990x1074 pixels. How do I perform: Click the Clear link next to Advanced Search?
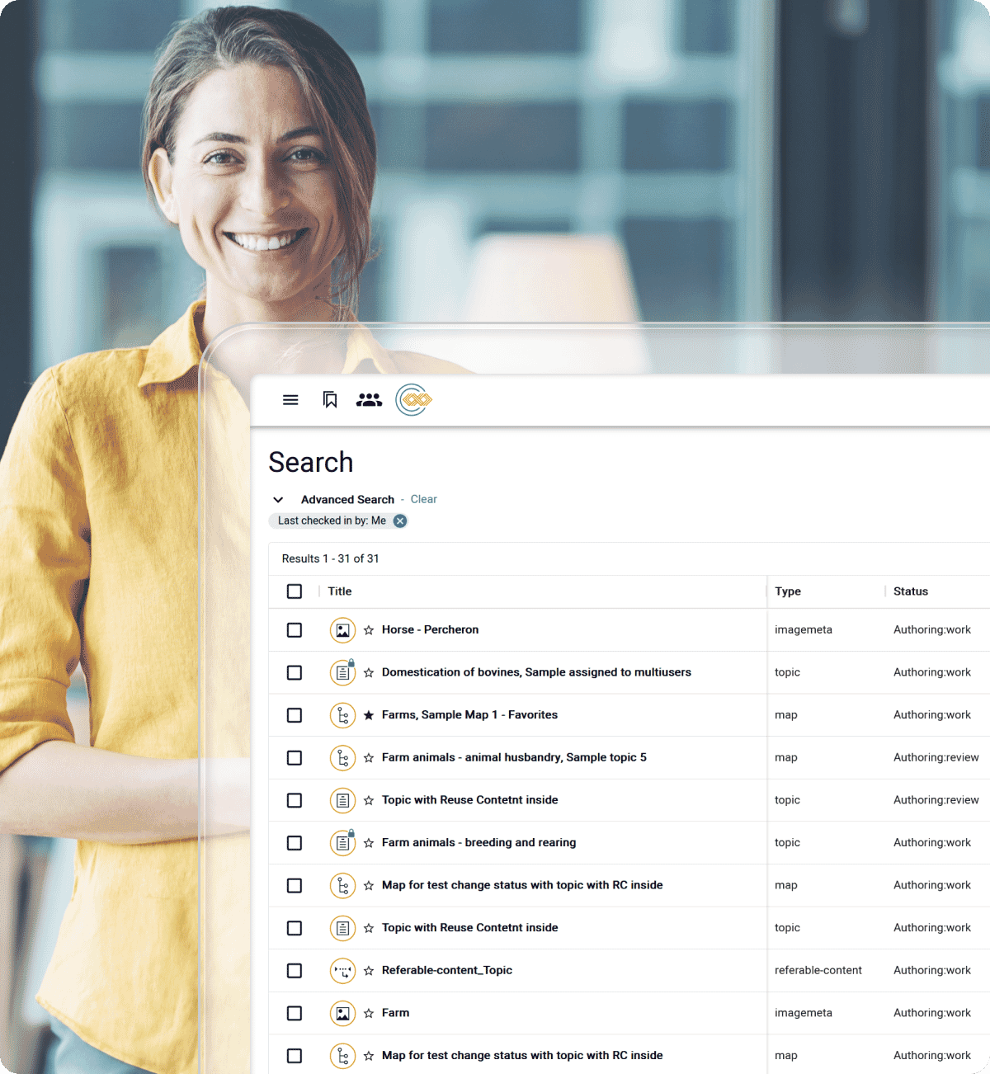423,499
